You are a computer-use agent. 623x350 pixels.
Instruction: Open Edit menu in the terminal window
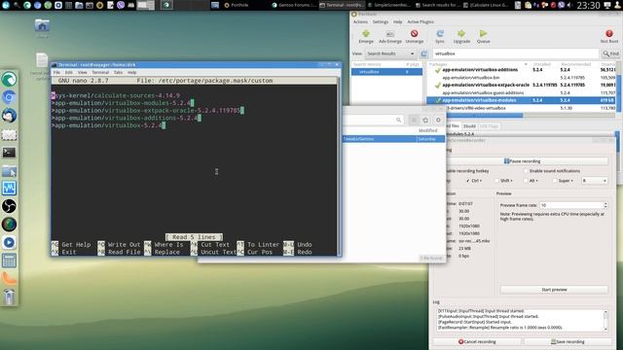[x=69, y=73]
